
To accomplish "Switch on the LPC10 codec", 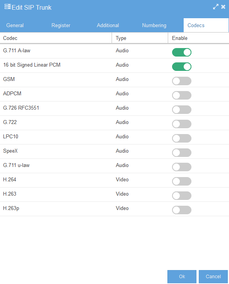I will [181, 138].
